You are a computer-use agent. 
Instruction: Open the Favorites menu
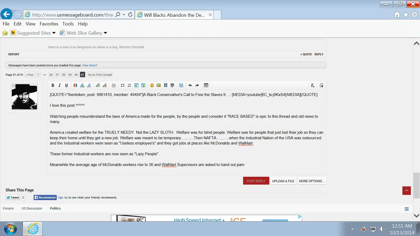point(49,24)
